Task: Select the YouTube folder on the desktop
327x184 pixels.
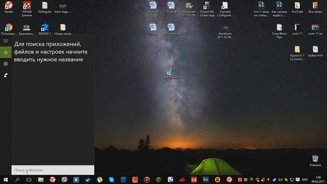Action: (x=297, y=7)
